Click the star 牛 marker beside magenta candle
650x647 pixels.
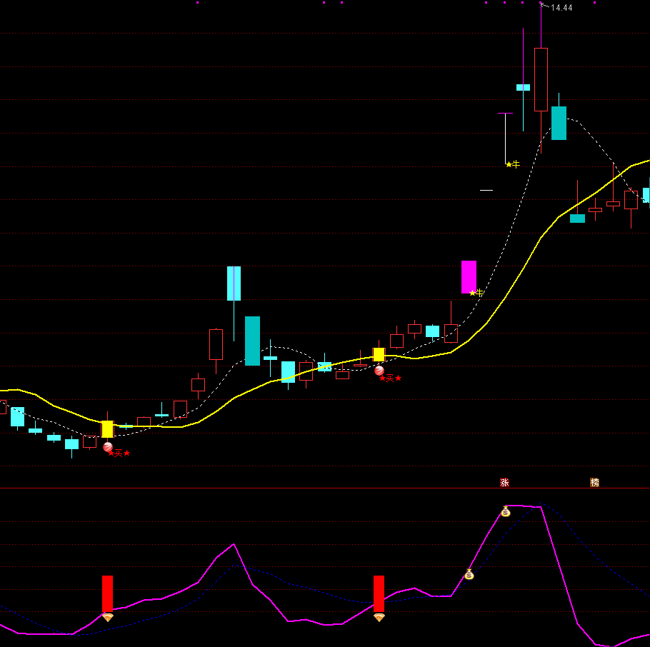coord(476,292)
